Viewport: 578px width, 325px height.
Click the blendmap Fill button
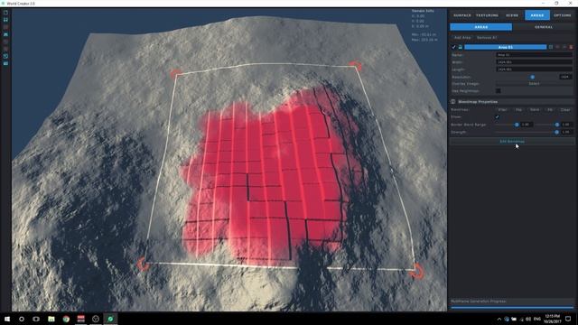(x=550, y=110)
